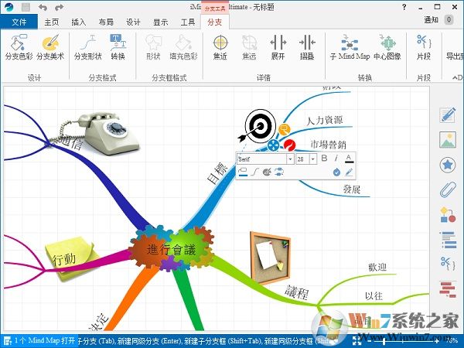Image resolution: width=464 pixels, height=348 pixels.
Task: Select the 目標 branch label
Action: pyautogui.click(x=217, y=172)
